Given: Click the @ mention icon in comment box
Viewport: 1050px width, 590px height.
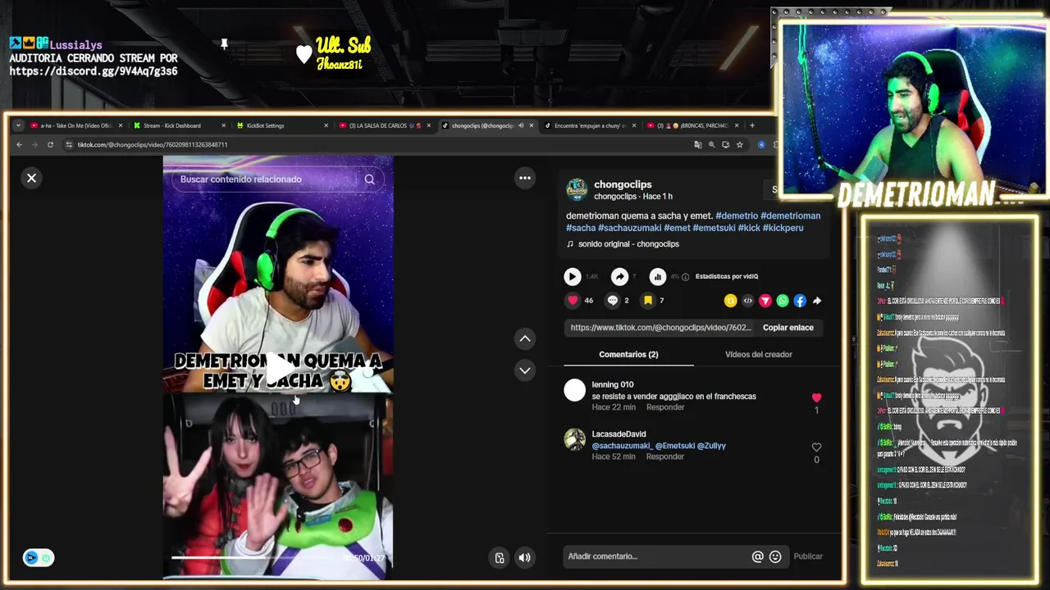Looking at the screenshot, I should [x=757, y=556].
